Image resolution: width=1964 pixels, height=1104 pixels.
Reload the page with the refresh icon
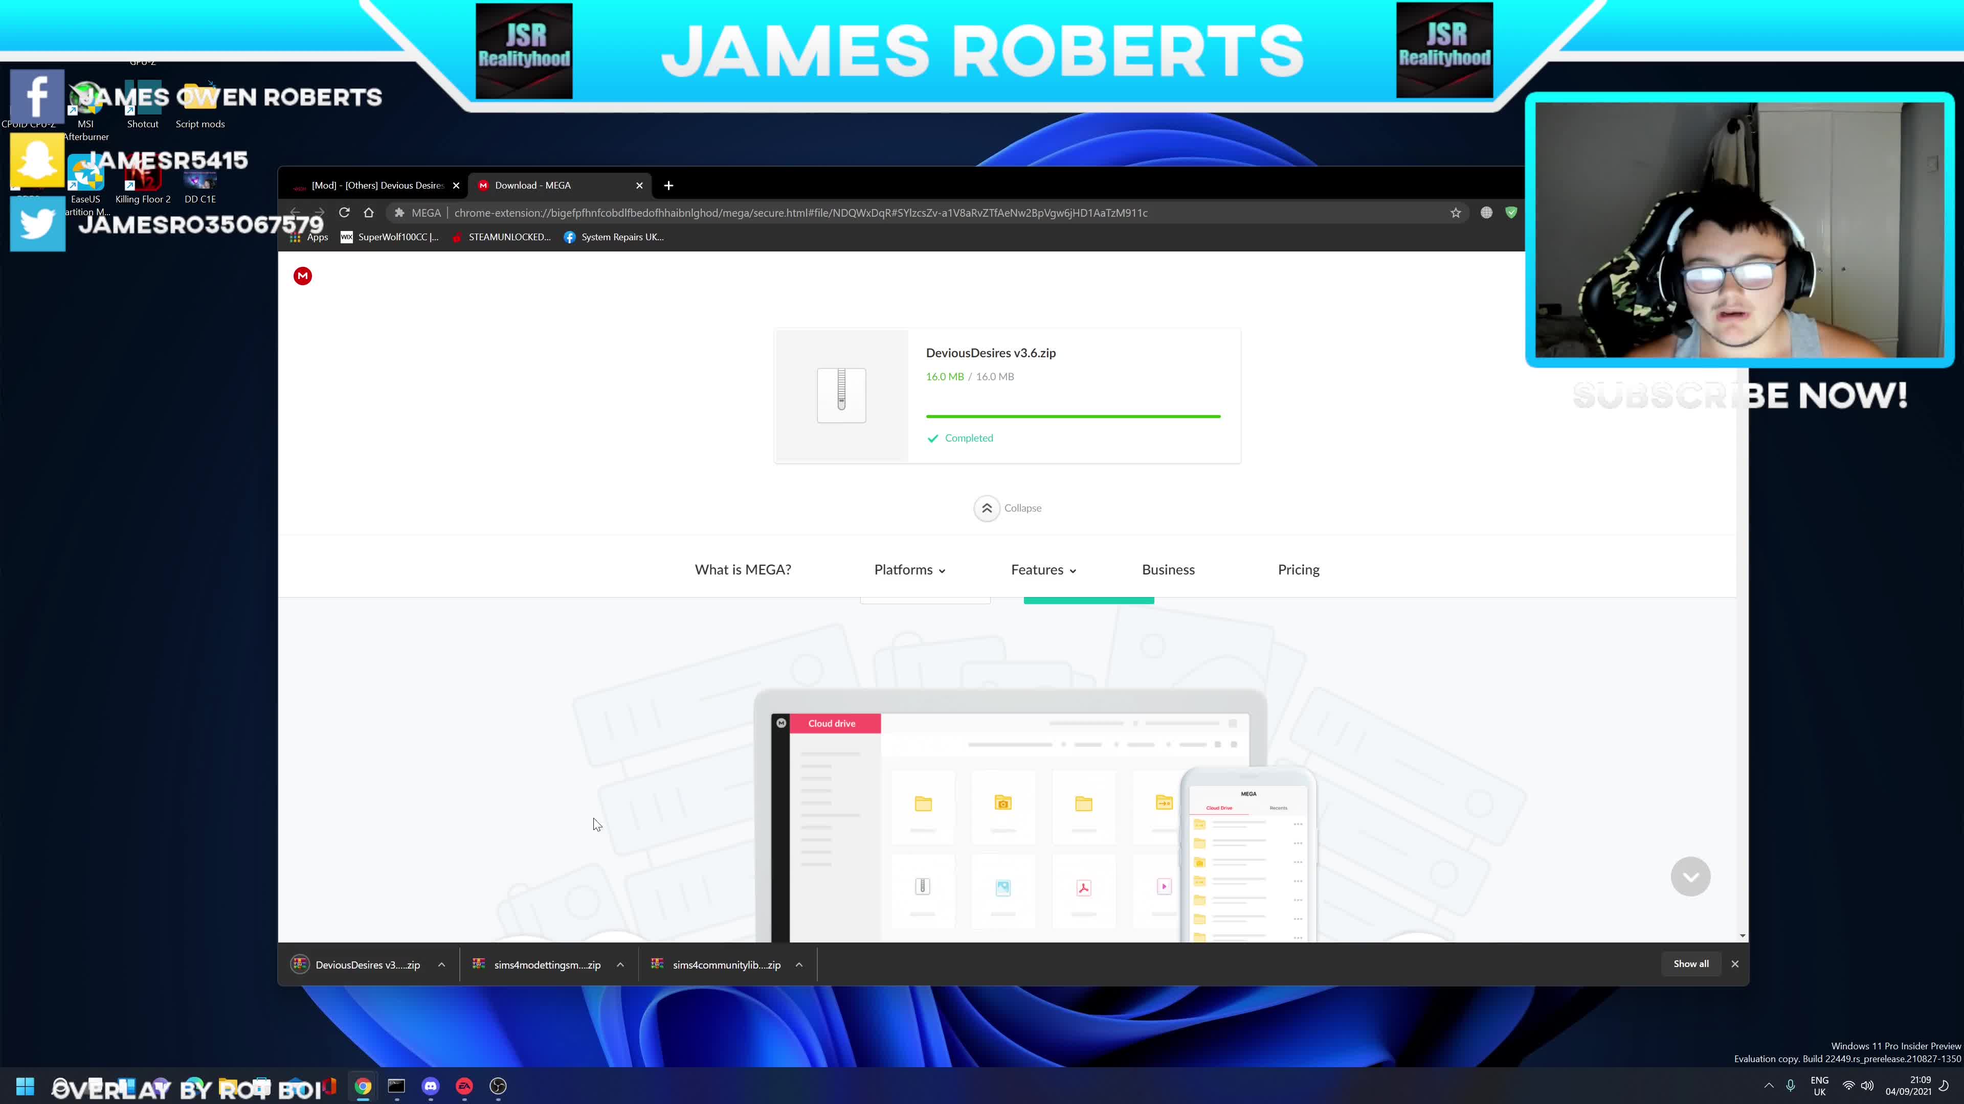pyautogui.click(x=345, y=213)
